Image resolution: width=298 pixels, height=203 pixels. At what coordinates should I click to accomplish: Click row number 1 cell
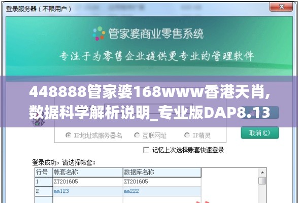(44, 182)
